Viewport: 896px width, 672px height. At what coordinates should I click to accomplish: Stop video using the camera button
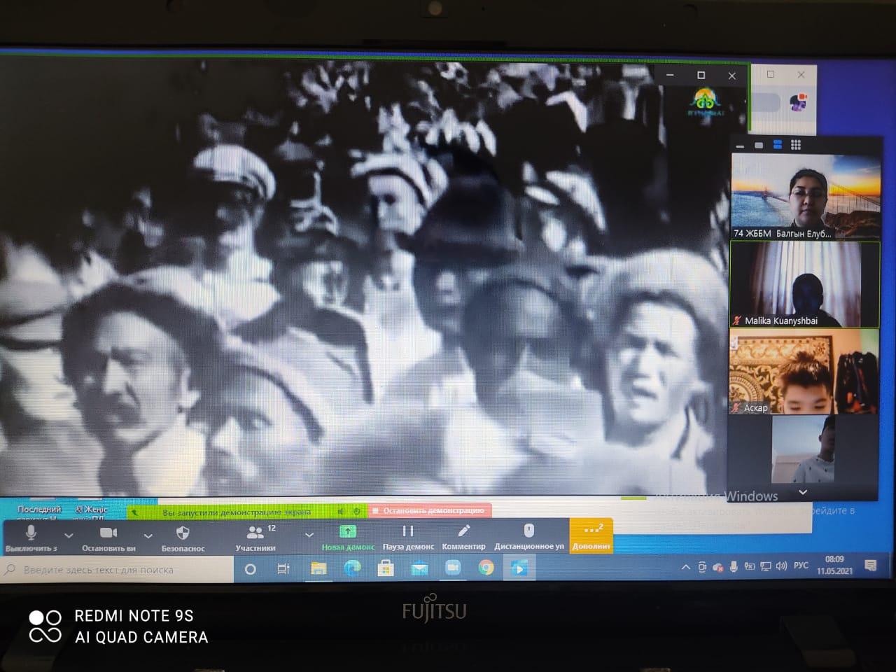point(108,536)
